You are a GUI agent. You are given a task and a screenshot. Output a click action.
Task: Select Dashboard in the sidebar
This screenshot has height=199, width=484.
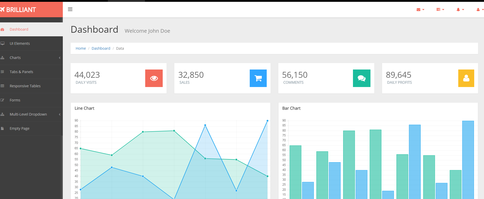click(x=19, y=29)
